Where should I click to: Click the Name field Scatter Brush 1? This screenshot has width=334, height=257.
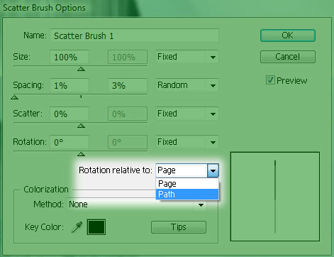click(x=134, y=35)
